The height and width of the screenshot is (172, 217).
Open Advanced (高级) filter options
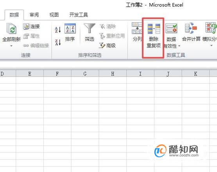click(108, 45)
